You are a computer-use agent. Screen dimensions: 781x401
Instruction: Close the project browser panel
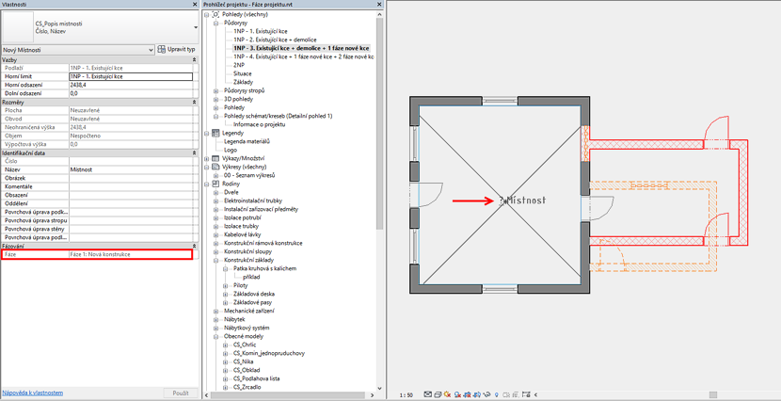pos(380,5)
